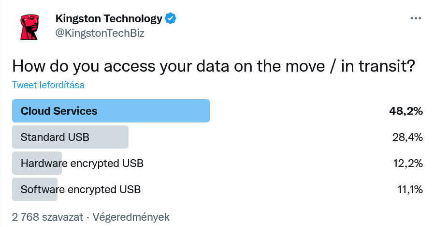Open the @KingstonTechBiz handle link
The height and width of the screenshot is (227, 434).
(x=100, y=33)
